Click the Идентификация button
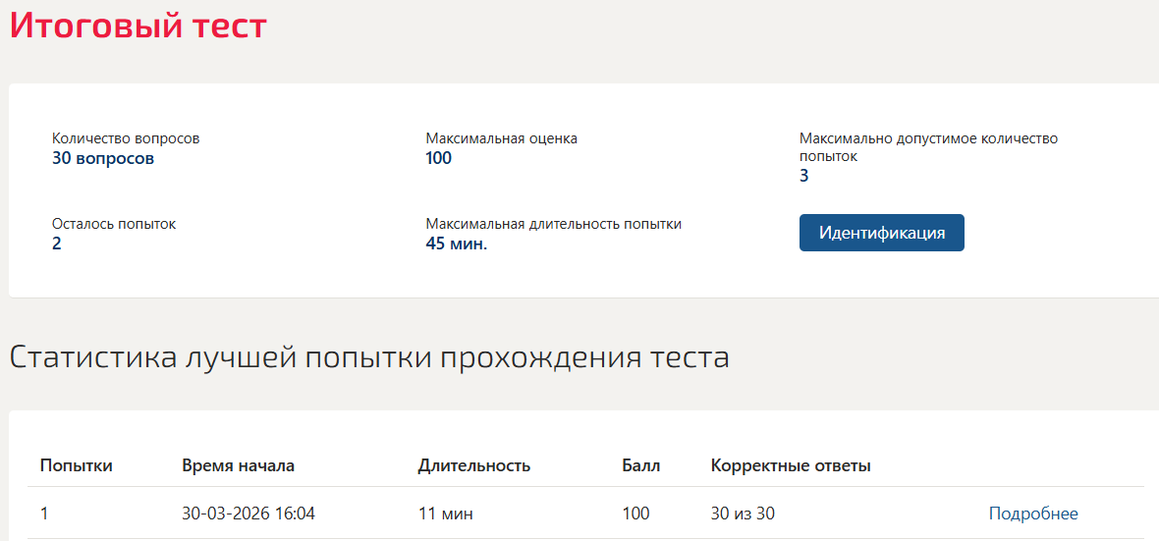1159x541 pixels. (x=881, y=233)
